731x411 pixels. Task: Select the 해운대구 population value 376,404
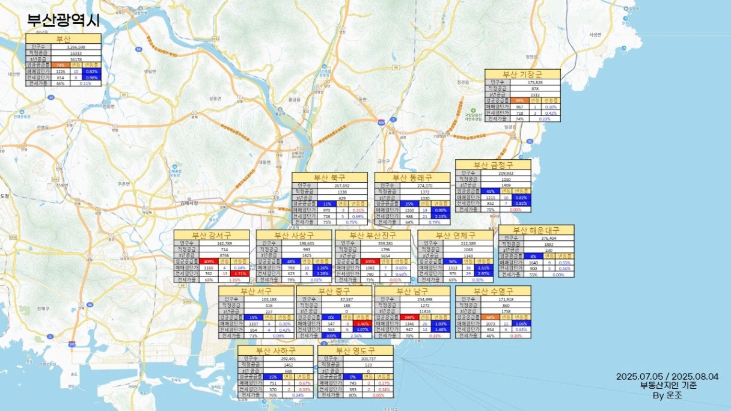(x=549, y=238)
